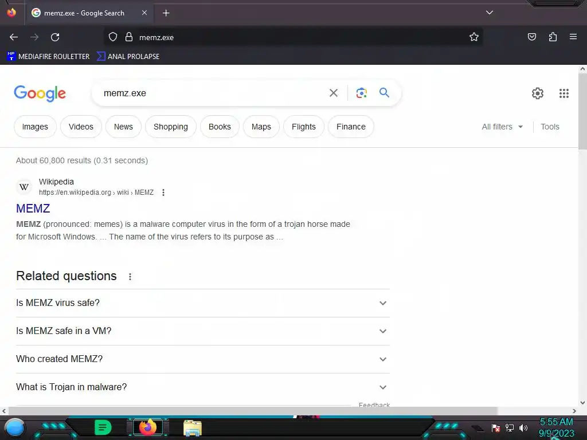Switch to News results

tap(124, 127)
